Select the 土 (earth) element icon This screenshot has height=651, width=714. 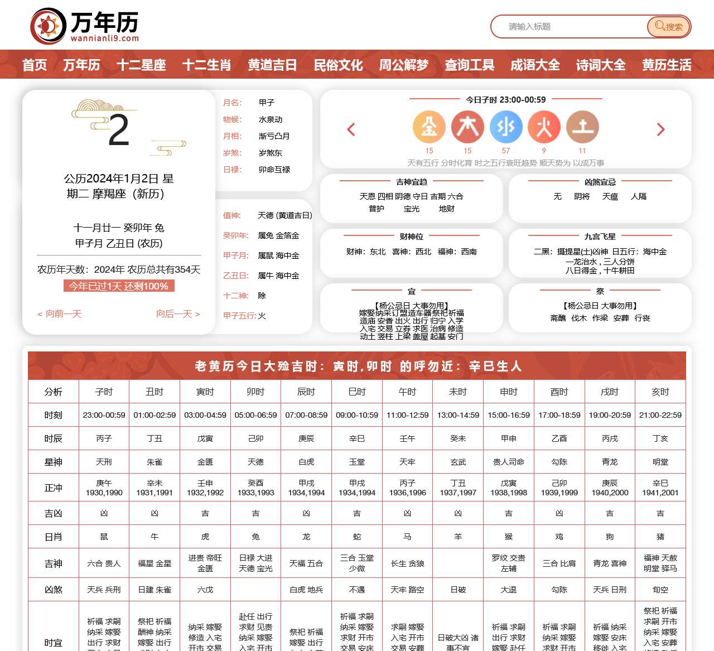582,127
